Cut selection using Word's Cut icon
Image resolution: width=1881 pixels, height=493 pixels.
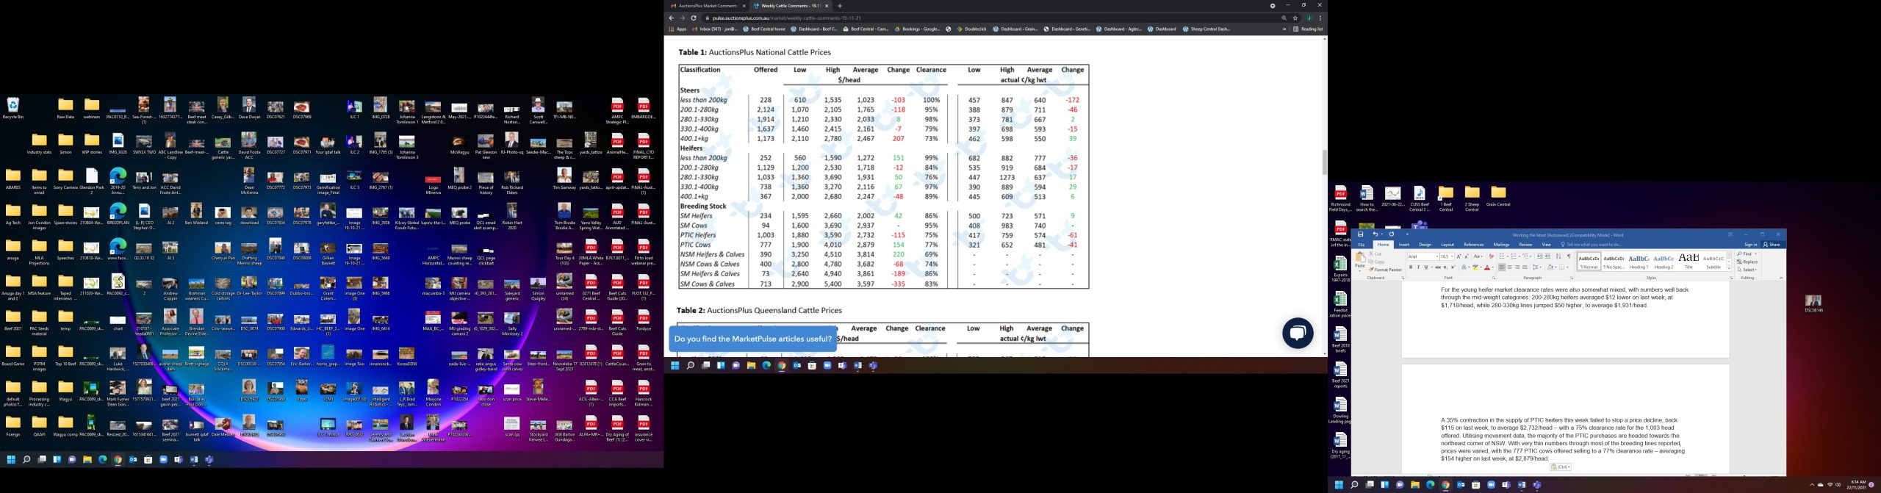tap(1375, 253)
